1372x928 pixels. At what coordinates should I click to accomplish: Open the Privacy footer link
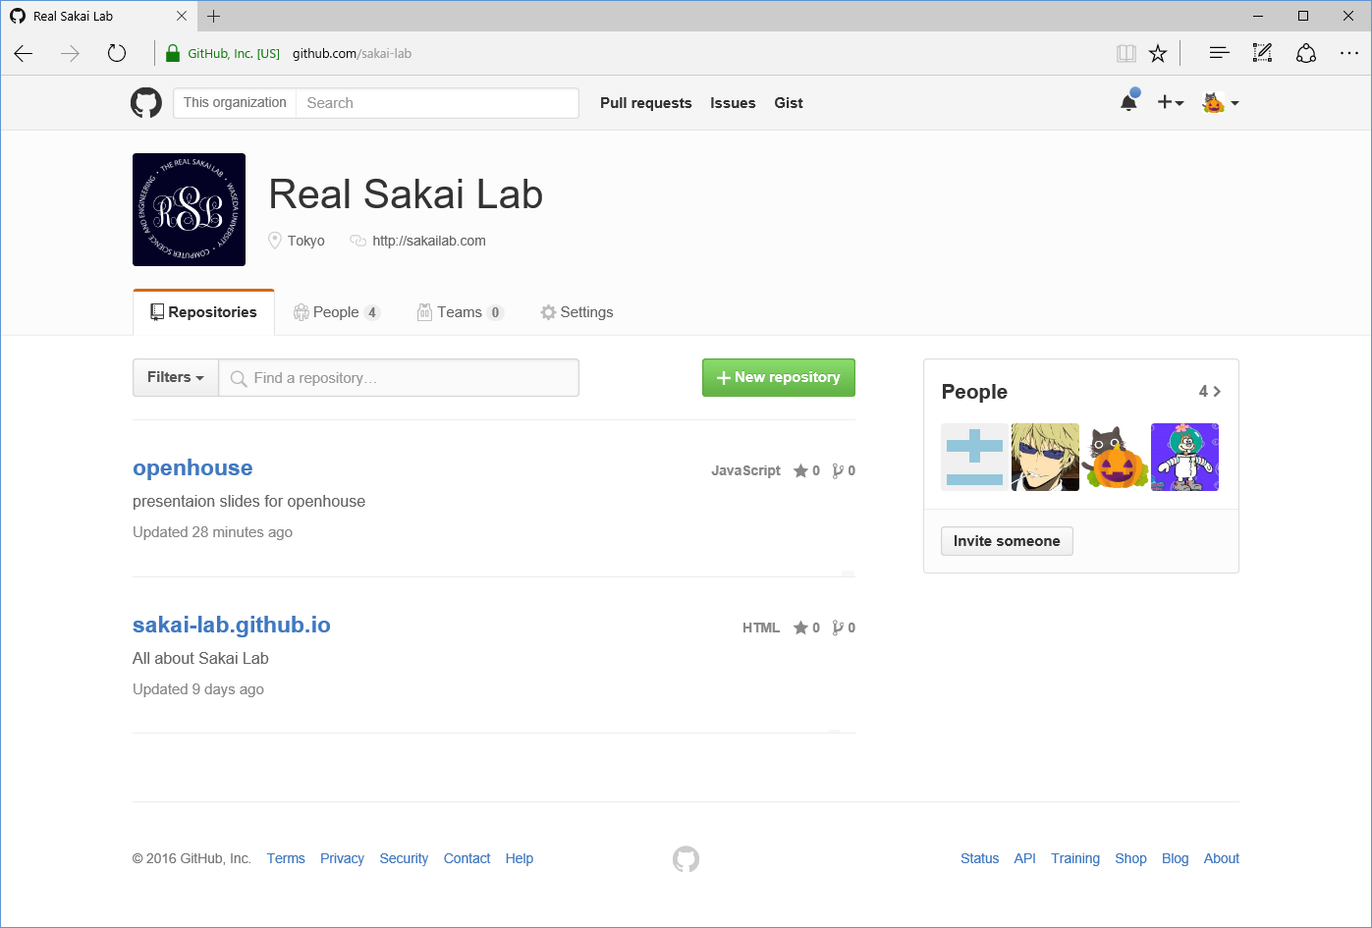tap(342, 858)
